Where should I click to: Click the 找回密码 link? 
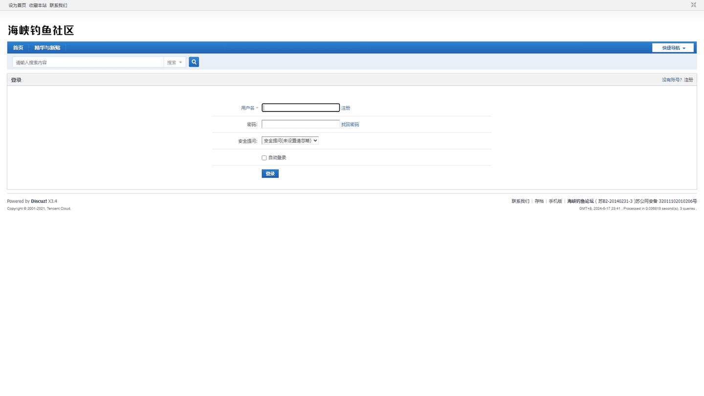350,125
